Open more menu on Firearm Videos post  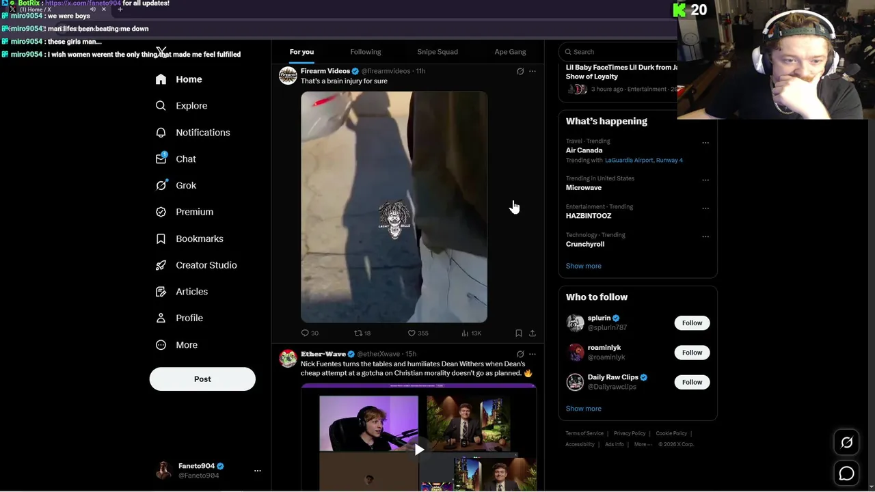(x=533, y=71)
